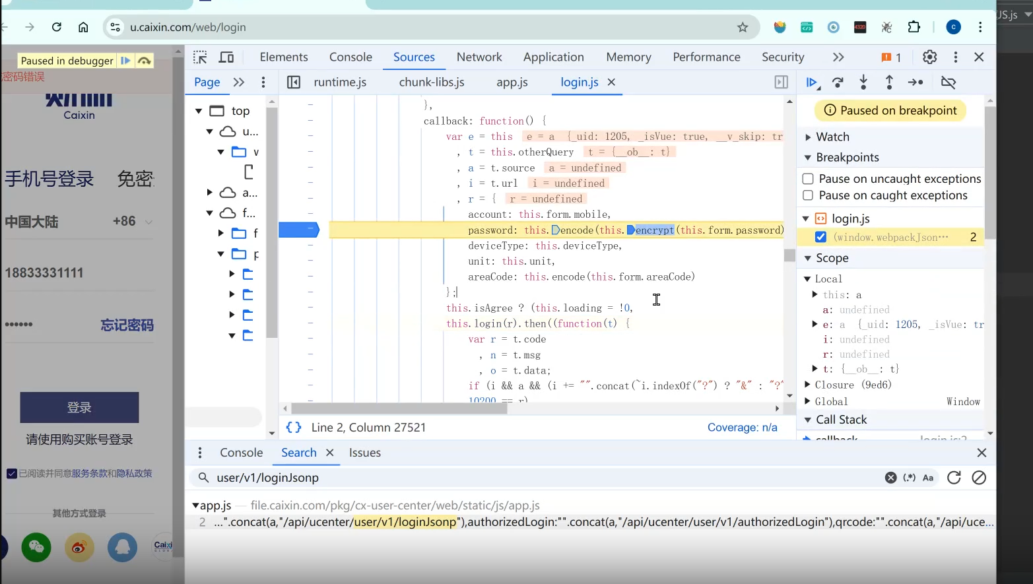Step into next function call
Screen dimensions: 1033x584
coord(863,82)
